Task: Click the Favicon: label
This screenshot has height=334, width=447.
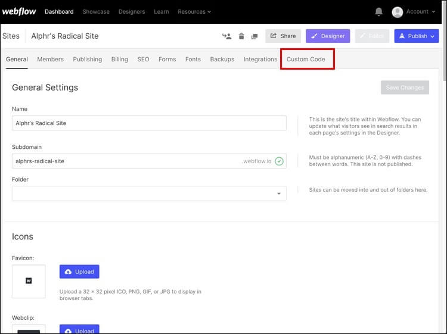Action: [x=23, y=258]
